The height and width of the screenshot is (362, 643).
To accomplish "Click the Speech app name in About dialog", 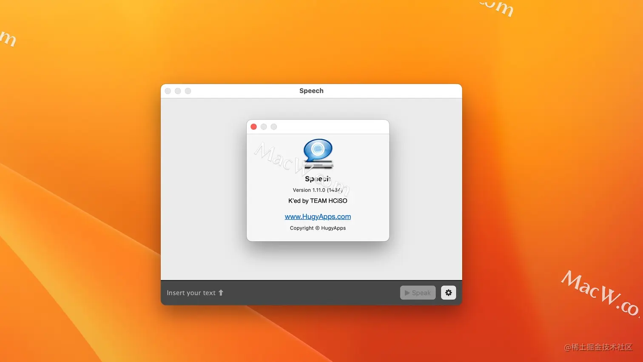I will click(318, 179).
